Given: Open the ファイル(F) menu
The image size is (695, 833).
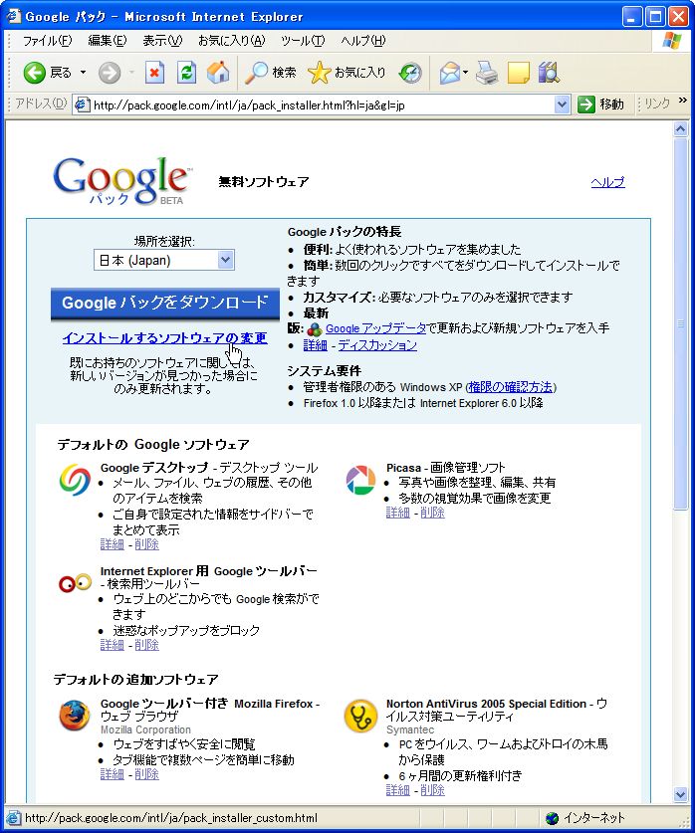Looking at the screenshot, I should click(47, 41).
